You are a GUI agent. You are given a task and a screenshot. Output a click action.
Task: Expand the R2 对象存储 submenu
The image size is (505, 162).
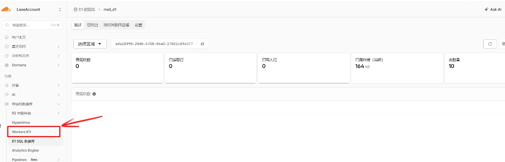(58, 113)
